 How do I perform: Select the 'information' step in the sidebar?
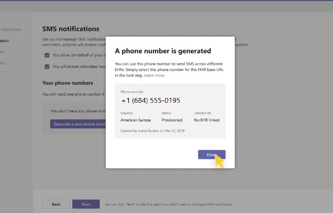point(11,30)
